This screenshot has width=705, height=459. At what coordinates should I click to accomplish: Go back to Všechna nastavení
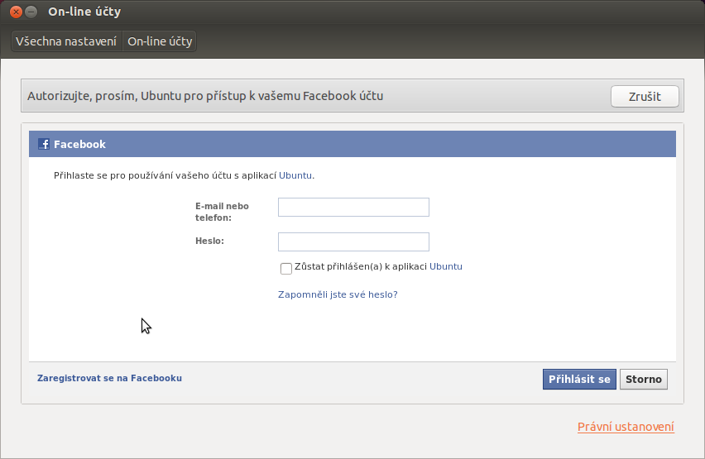pos(66,41)
